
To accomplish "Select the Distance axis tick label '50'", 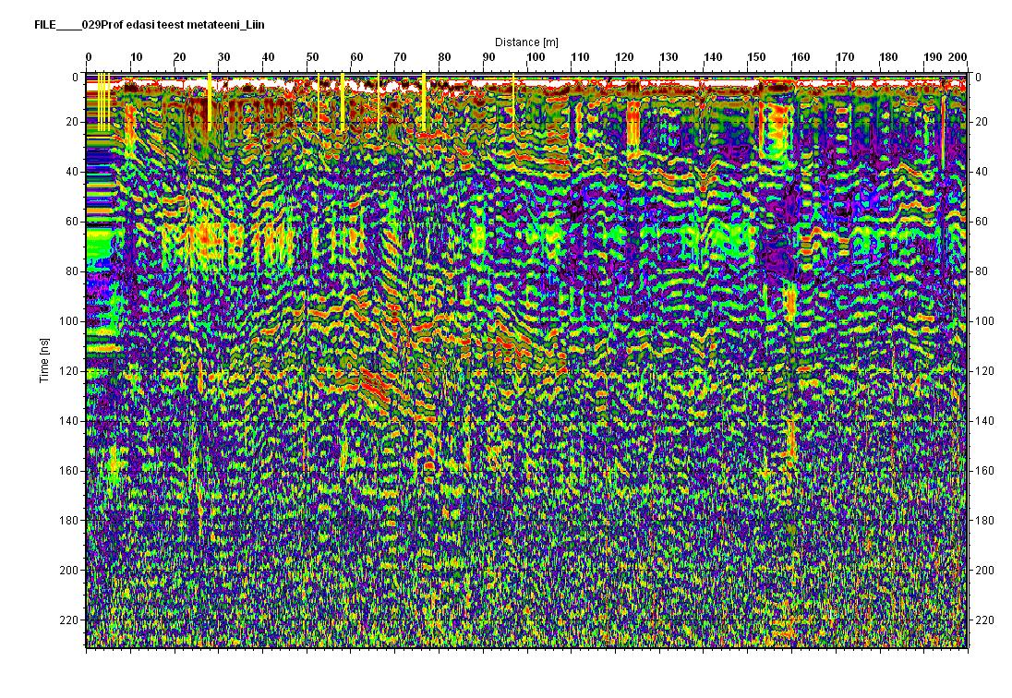I will point(312,56).
